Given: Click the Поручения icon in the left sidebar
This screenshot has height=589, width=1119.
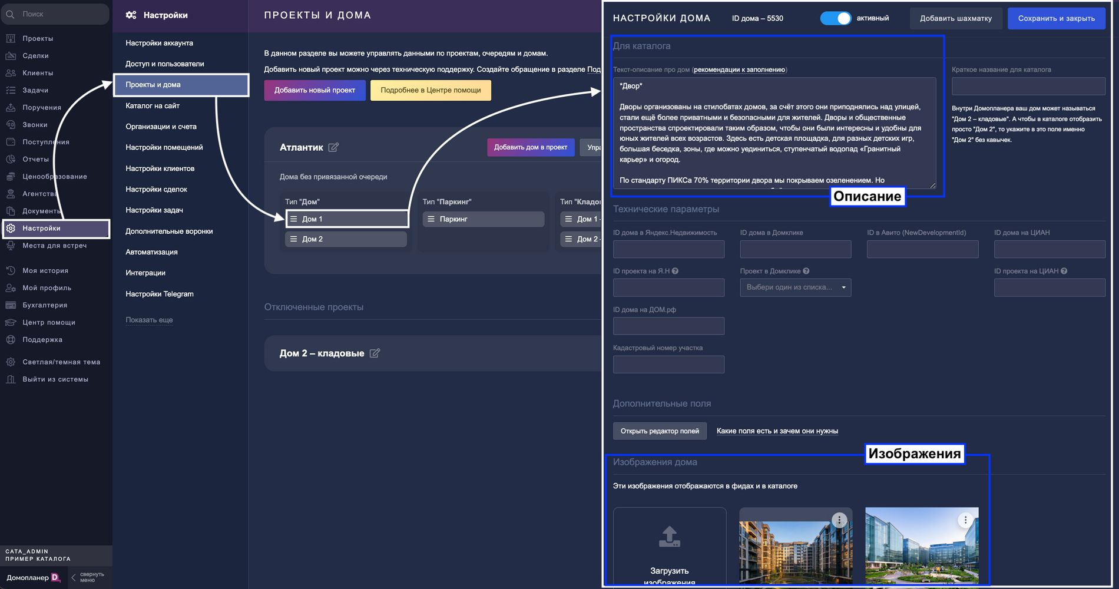Looking at the screenshot, I should [11, 107].
